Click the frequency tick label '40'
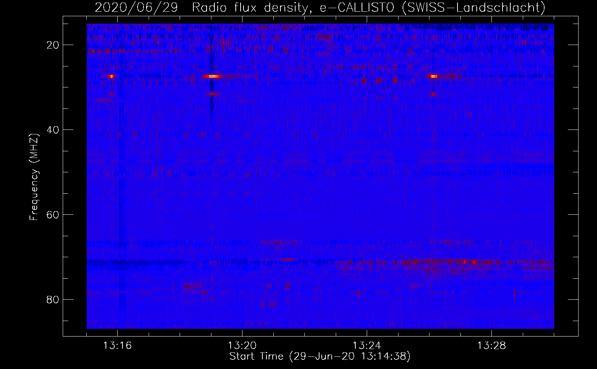597x369 pixels. 53,130
